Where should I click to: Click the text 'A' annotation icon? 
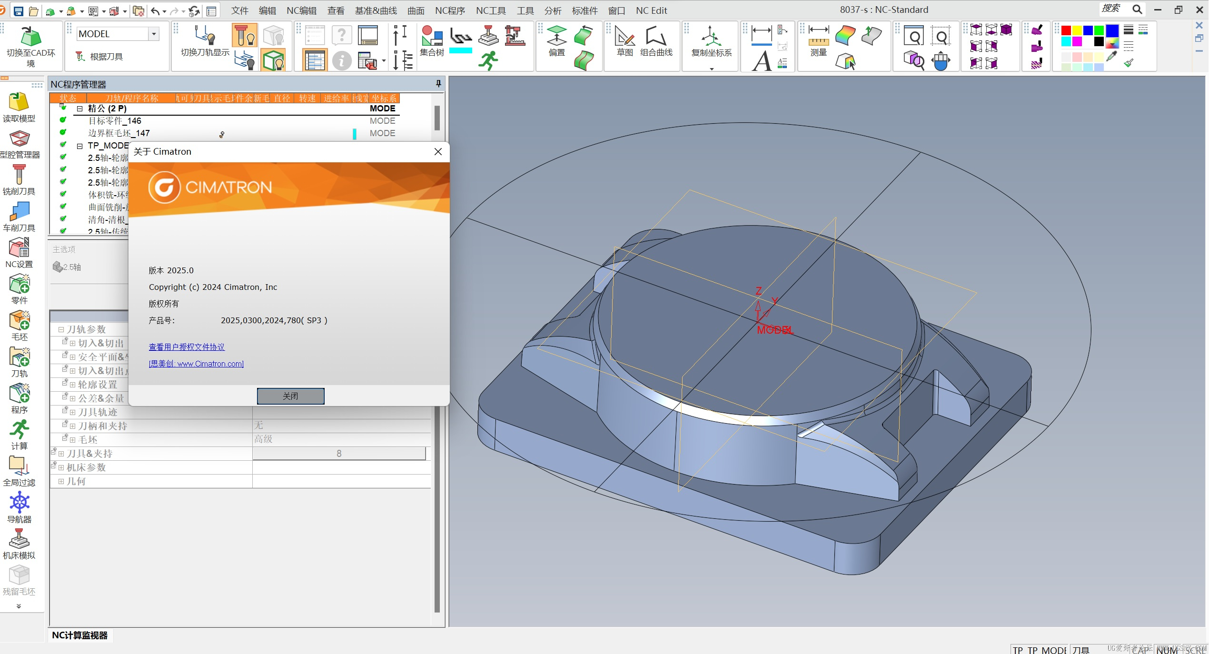[x=762, y=61]
